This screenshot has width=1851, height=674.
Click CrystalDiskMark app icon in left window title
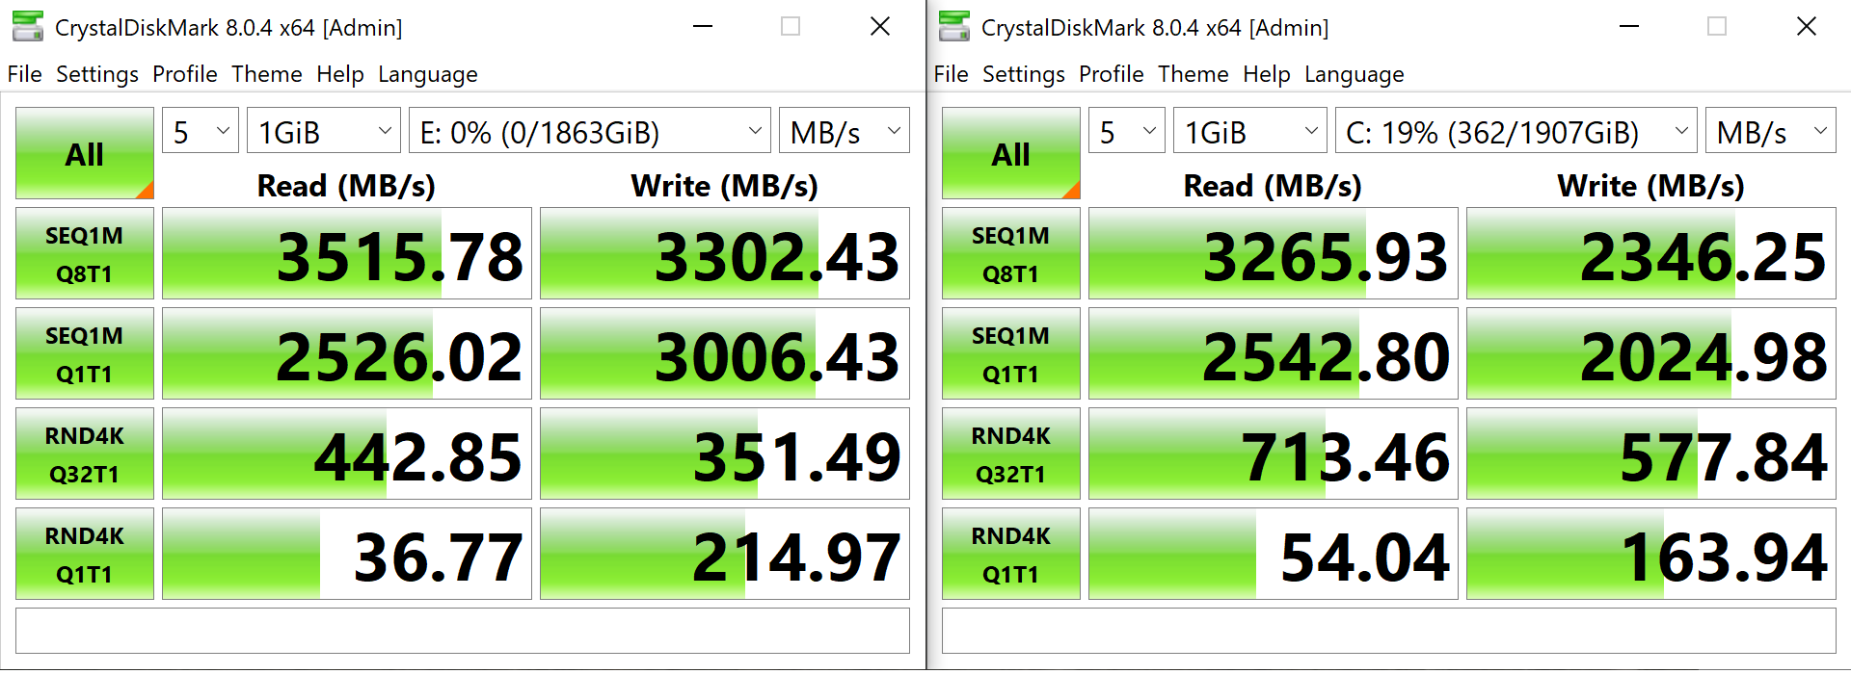click(x=28, y=26)
